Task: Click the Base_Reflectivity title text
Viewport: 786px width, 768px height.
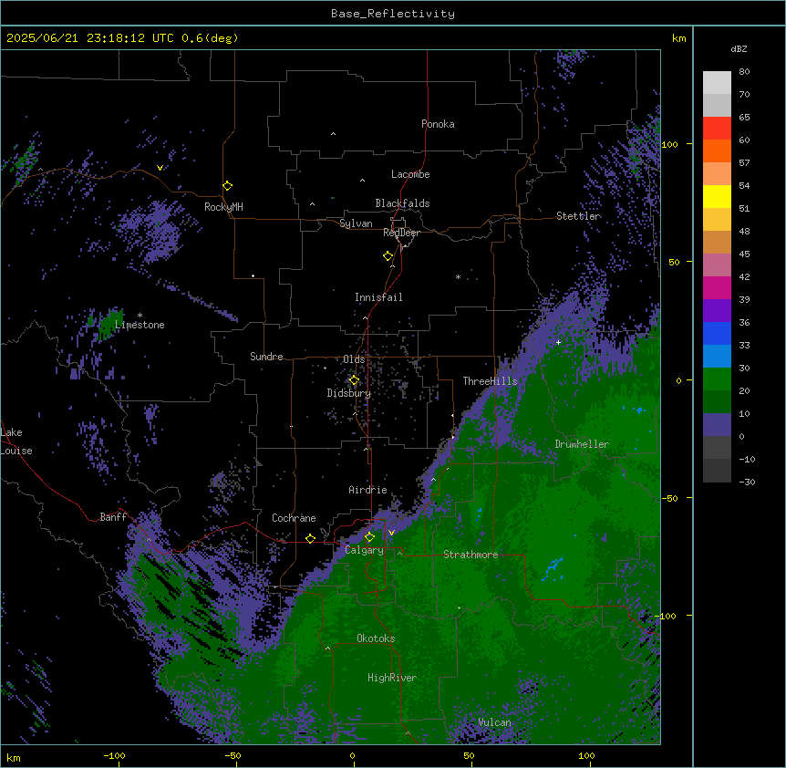Action: [393, 14]
